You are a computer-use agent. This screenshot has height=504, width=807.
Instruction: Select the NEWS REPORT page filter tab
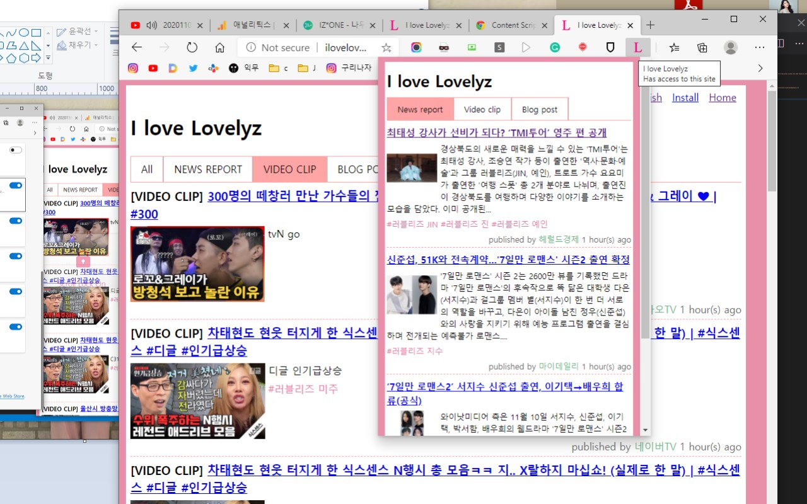point(208,169)
